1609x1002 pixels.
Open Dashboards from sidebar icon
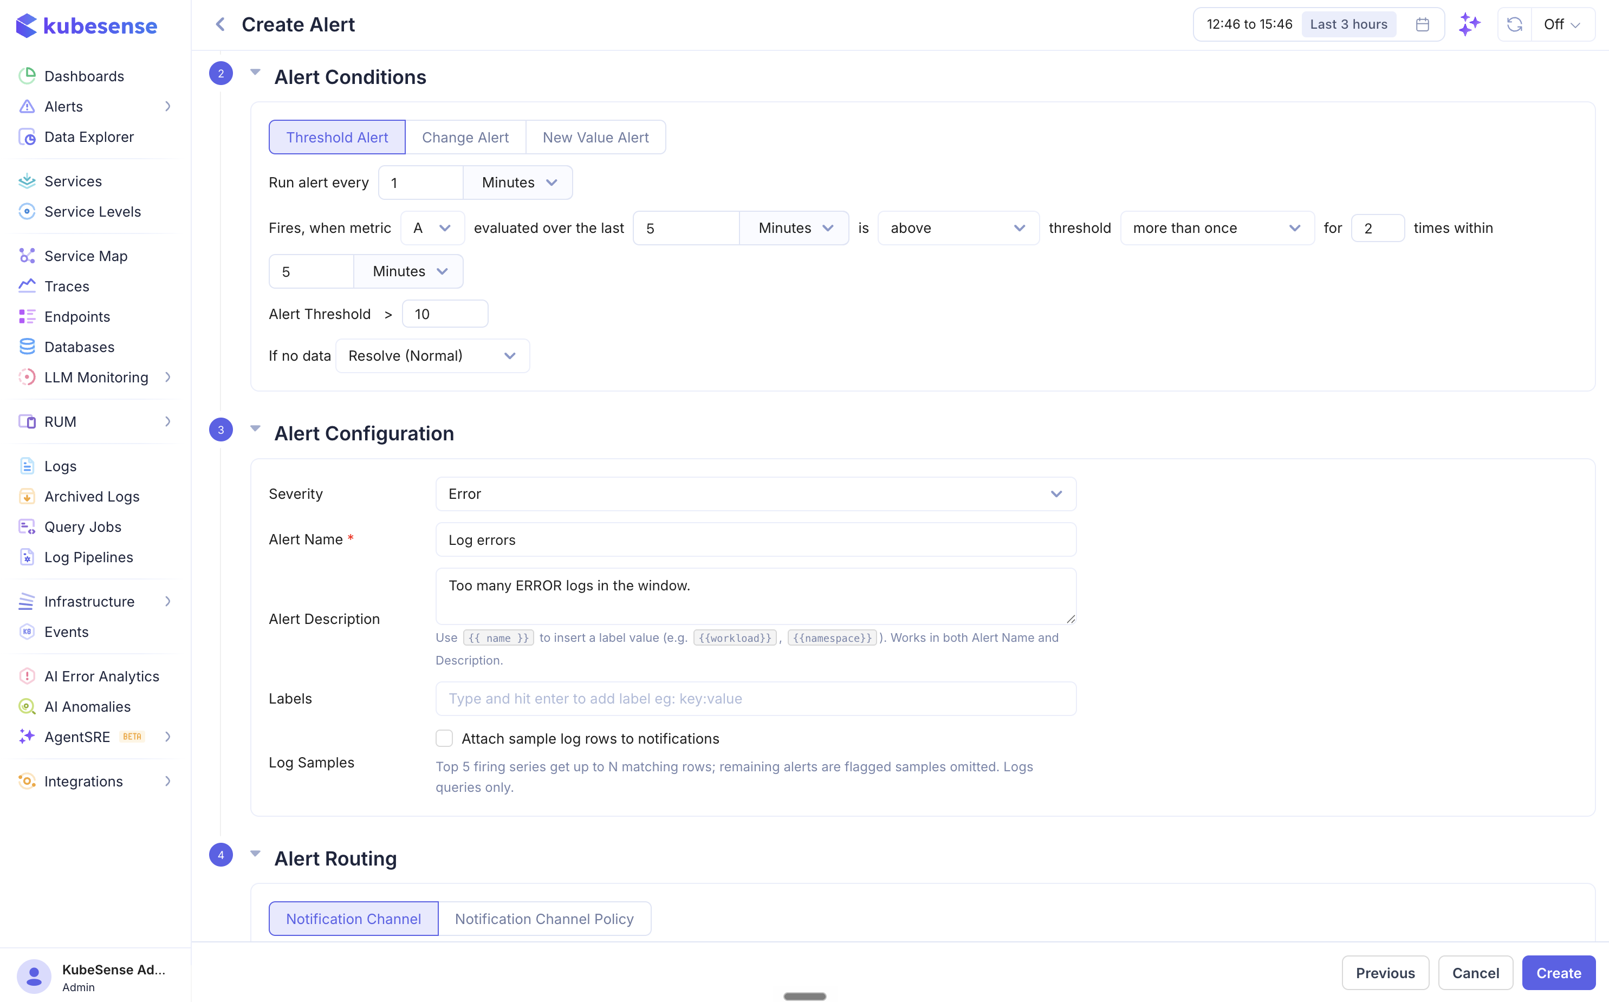pyautogui.click(x=27, y=75)
